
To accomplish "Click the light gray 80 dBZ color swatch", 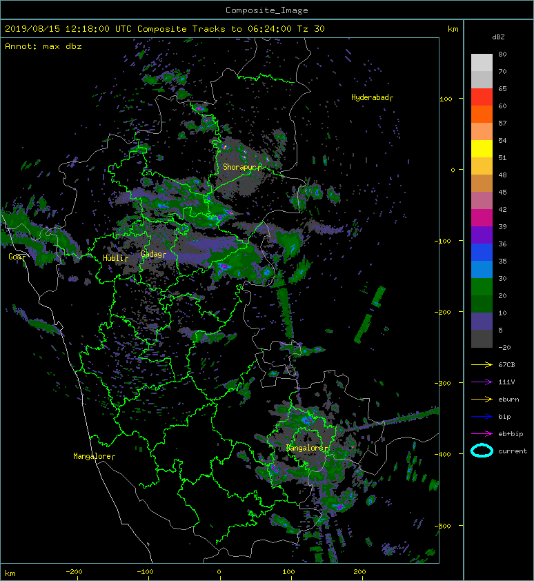I will tap(482, 62).
